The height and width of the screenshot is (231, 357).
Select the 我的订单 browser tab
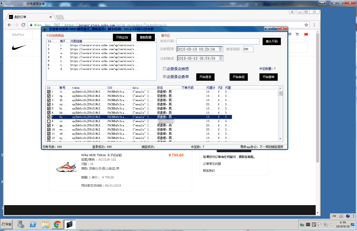pyautogui.click(x=29, y=17)
